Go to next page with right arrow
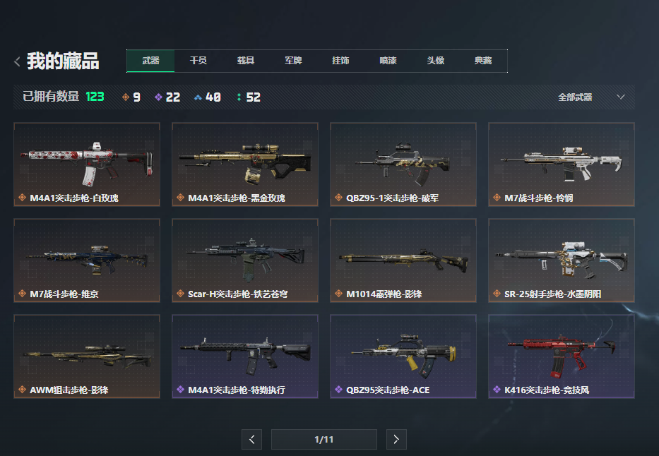The width and height of the screenshot is (659, 456). coord(396,439)
